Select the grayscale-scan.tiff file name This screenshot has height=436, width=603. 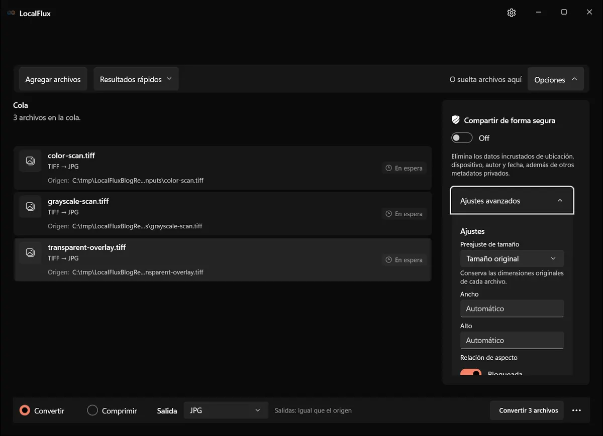tap(78, 201)
